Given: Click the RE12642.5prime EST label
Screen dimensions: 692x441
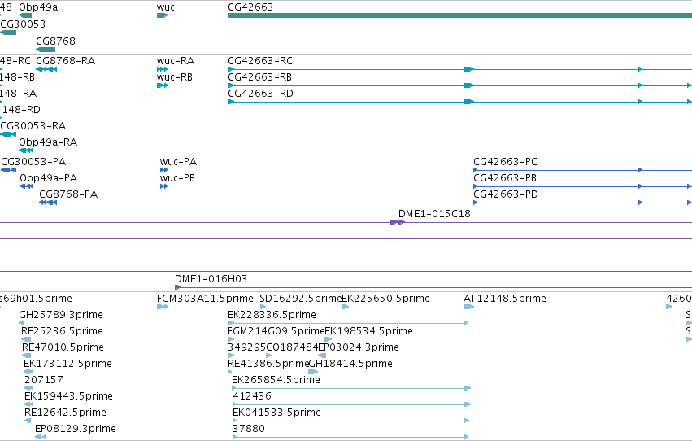Looking at the screenshot, I should (x=65, y=413).
